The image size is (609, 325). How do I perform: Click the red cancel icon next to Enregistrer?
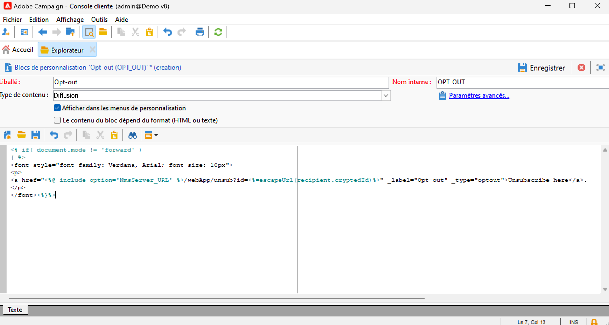(581, 68)
